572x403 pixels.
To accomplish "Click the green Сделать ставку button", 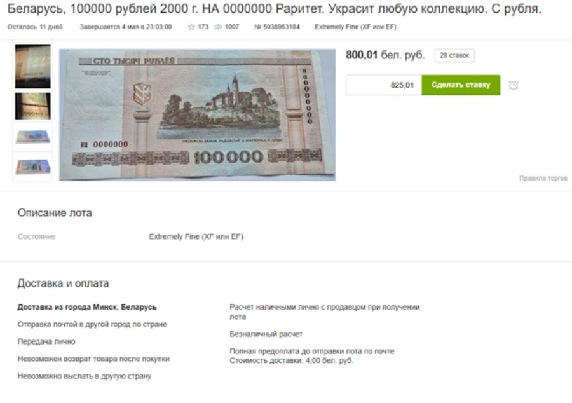I will pyautogui.click(x=461, y=85).
